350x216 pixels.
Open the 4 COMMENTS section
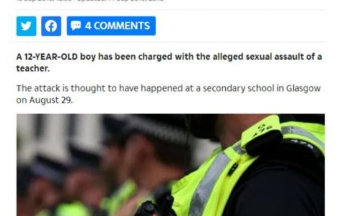(x=111, y=26)
